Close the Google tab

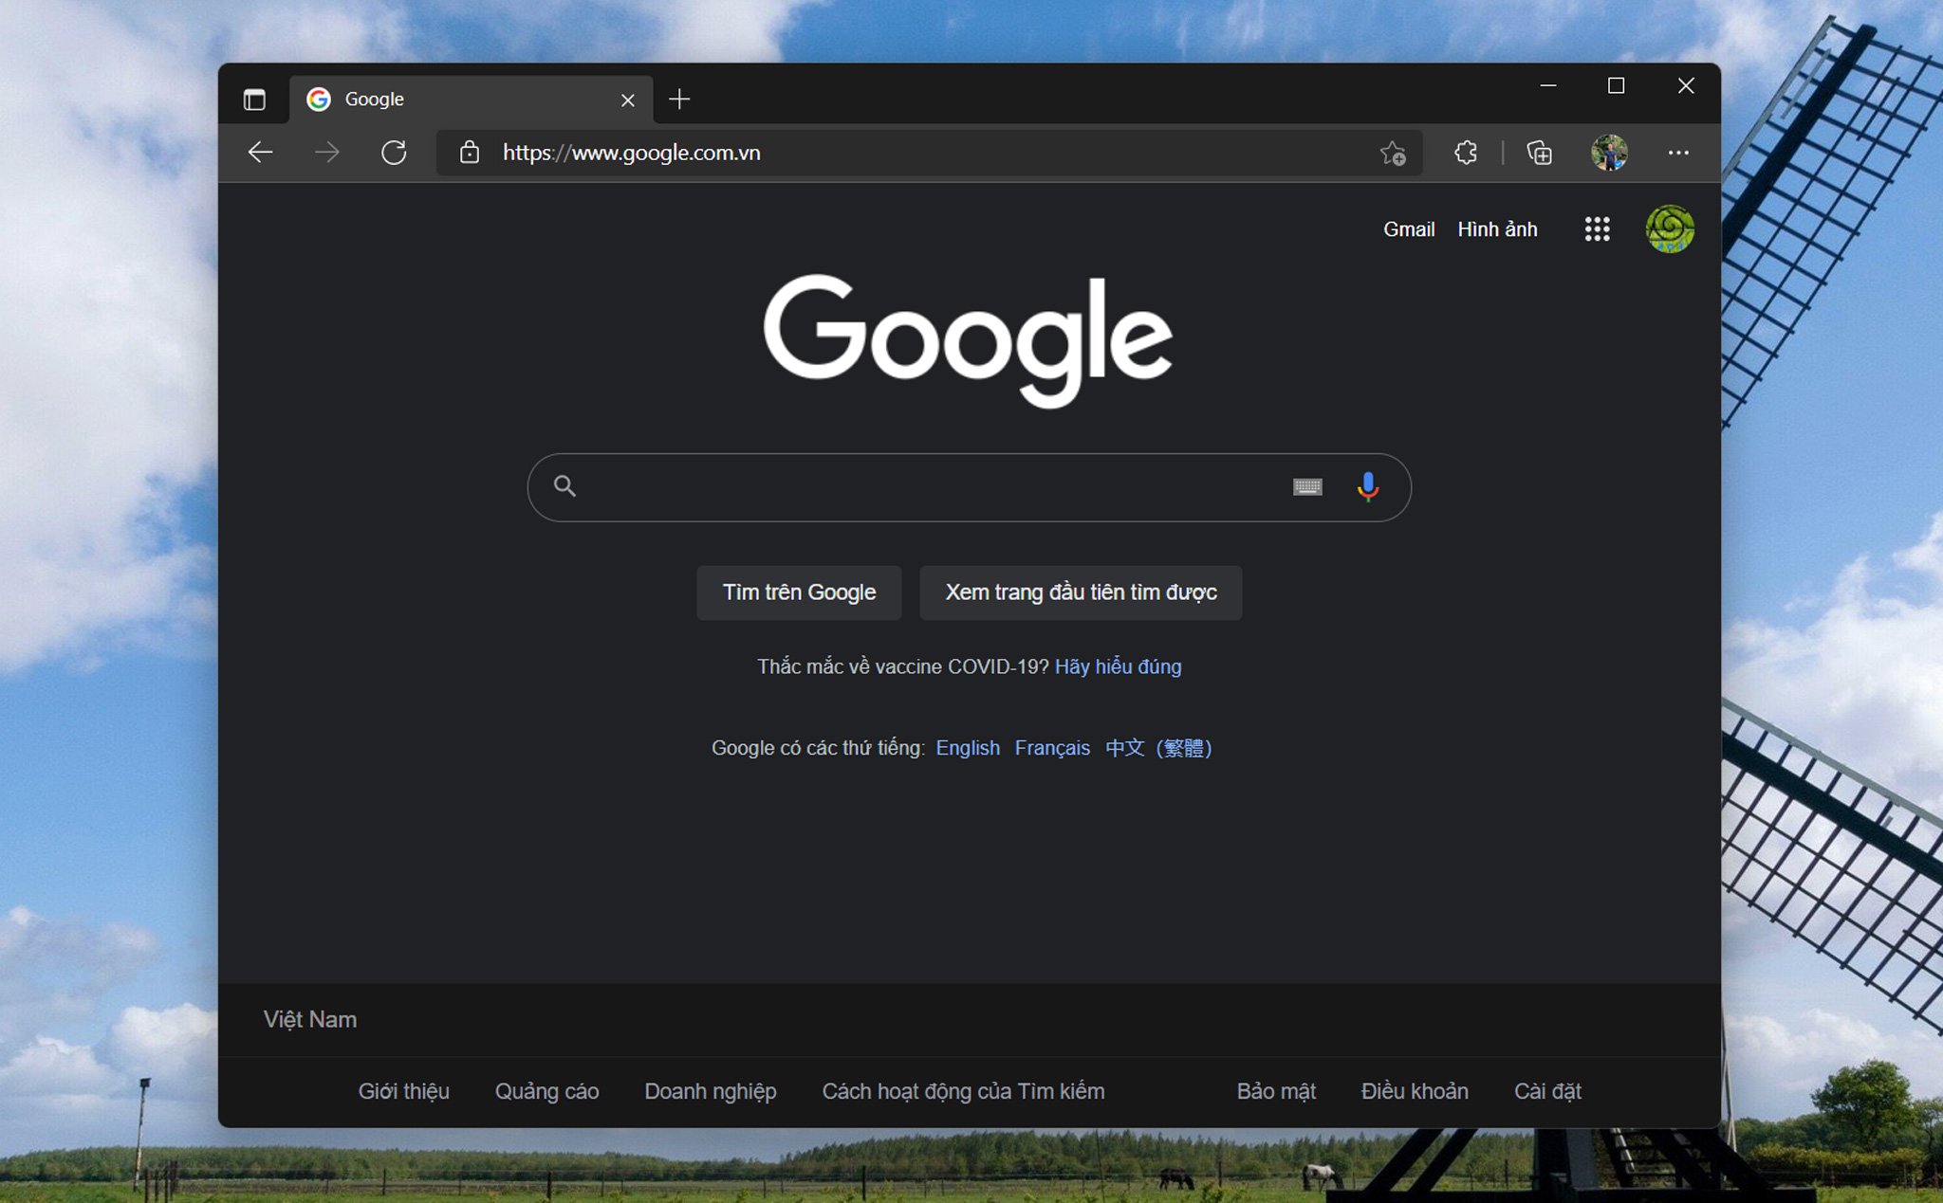628,100
